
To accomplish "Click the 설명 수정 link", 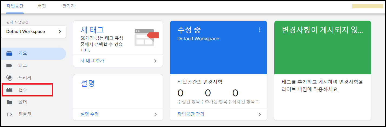I will tap(90, 114).
